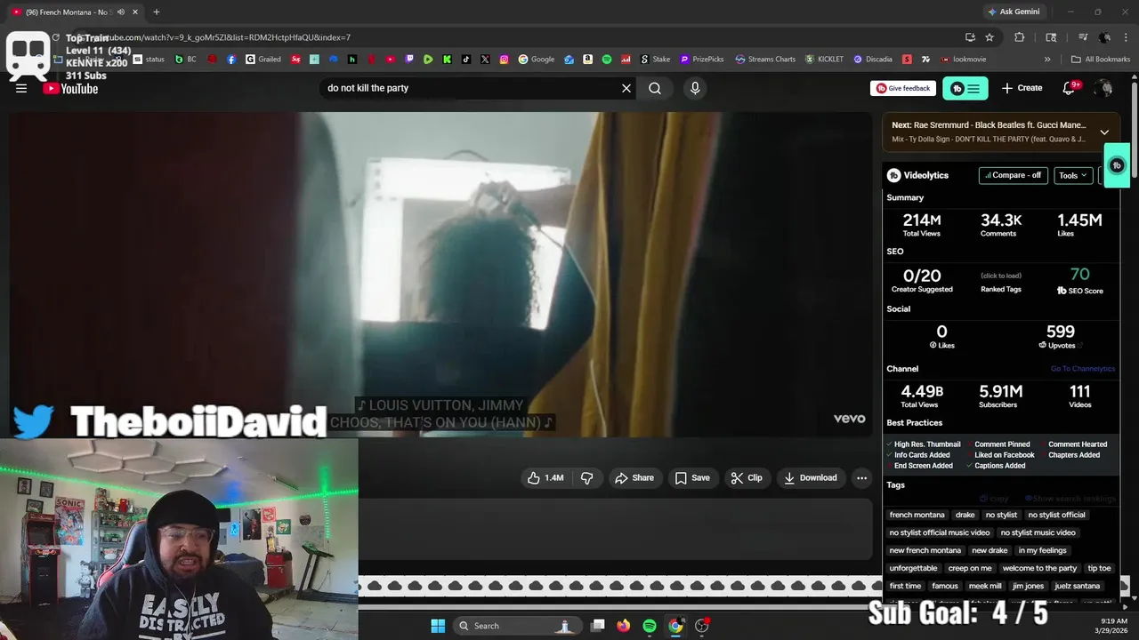1139x640 pixels.
Task: Open Ask Gemini in Chrome
Action: (x=1013, y=12)
